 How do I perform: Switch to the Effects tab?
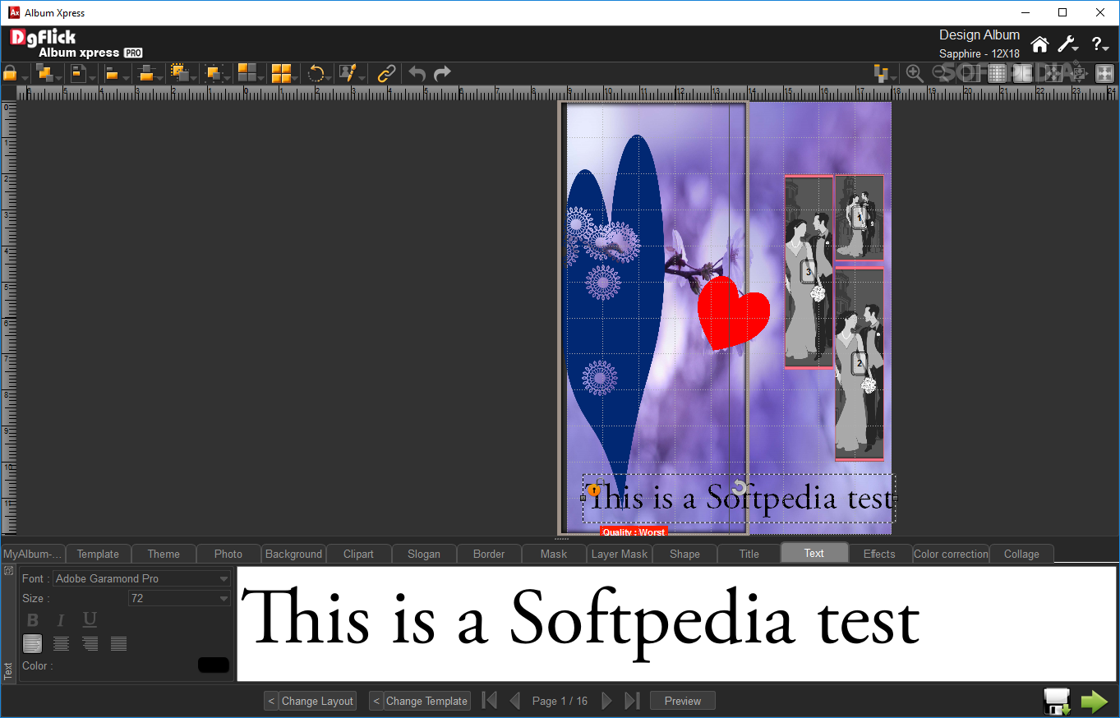pyautogui.click(x=879, y=554)
